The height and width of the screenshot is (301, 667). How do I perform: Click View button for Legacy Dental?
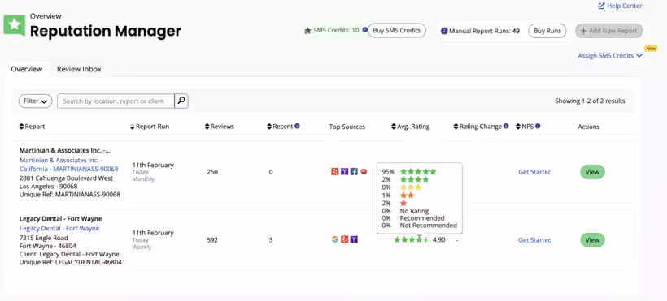(x=592, y=240)
